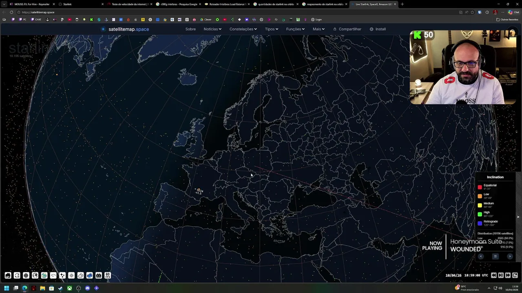Reset the simulation time to now
Viewport: 522px width, 293px height.
pos(515,275)
